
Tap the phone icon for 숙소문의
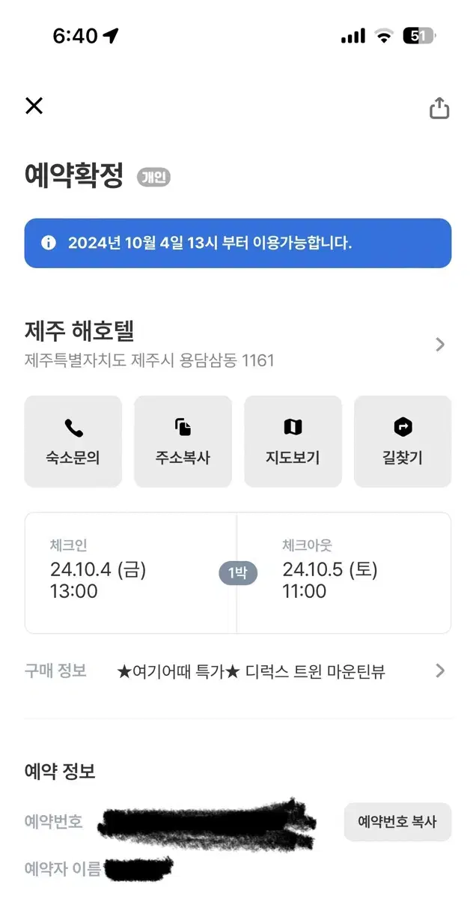(x=73, y=428)
